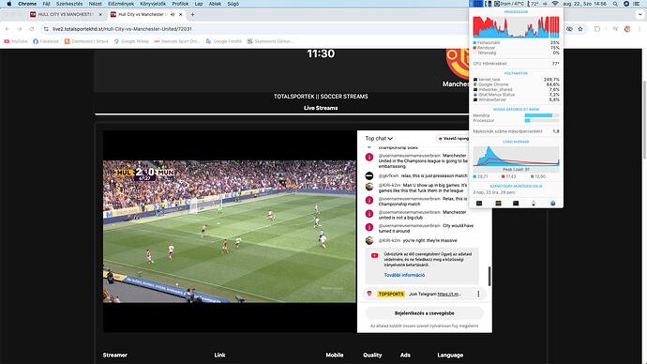
Task: Go back to previous page
Action: point(8,29)
